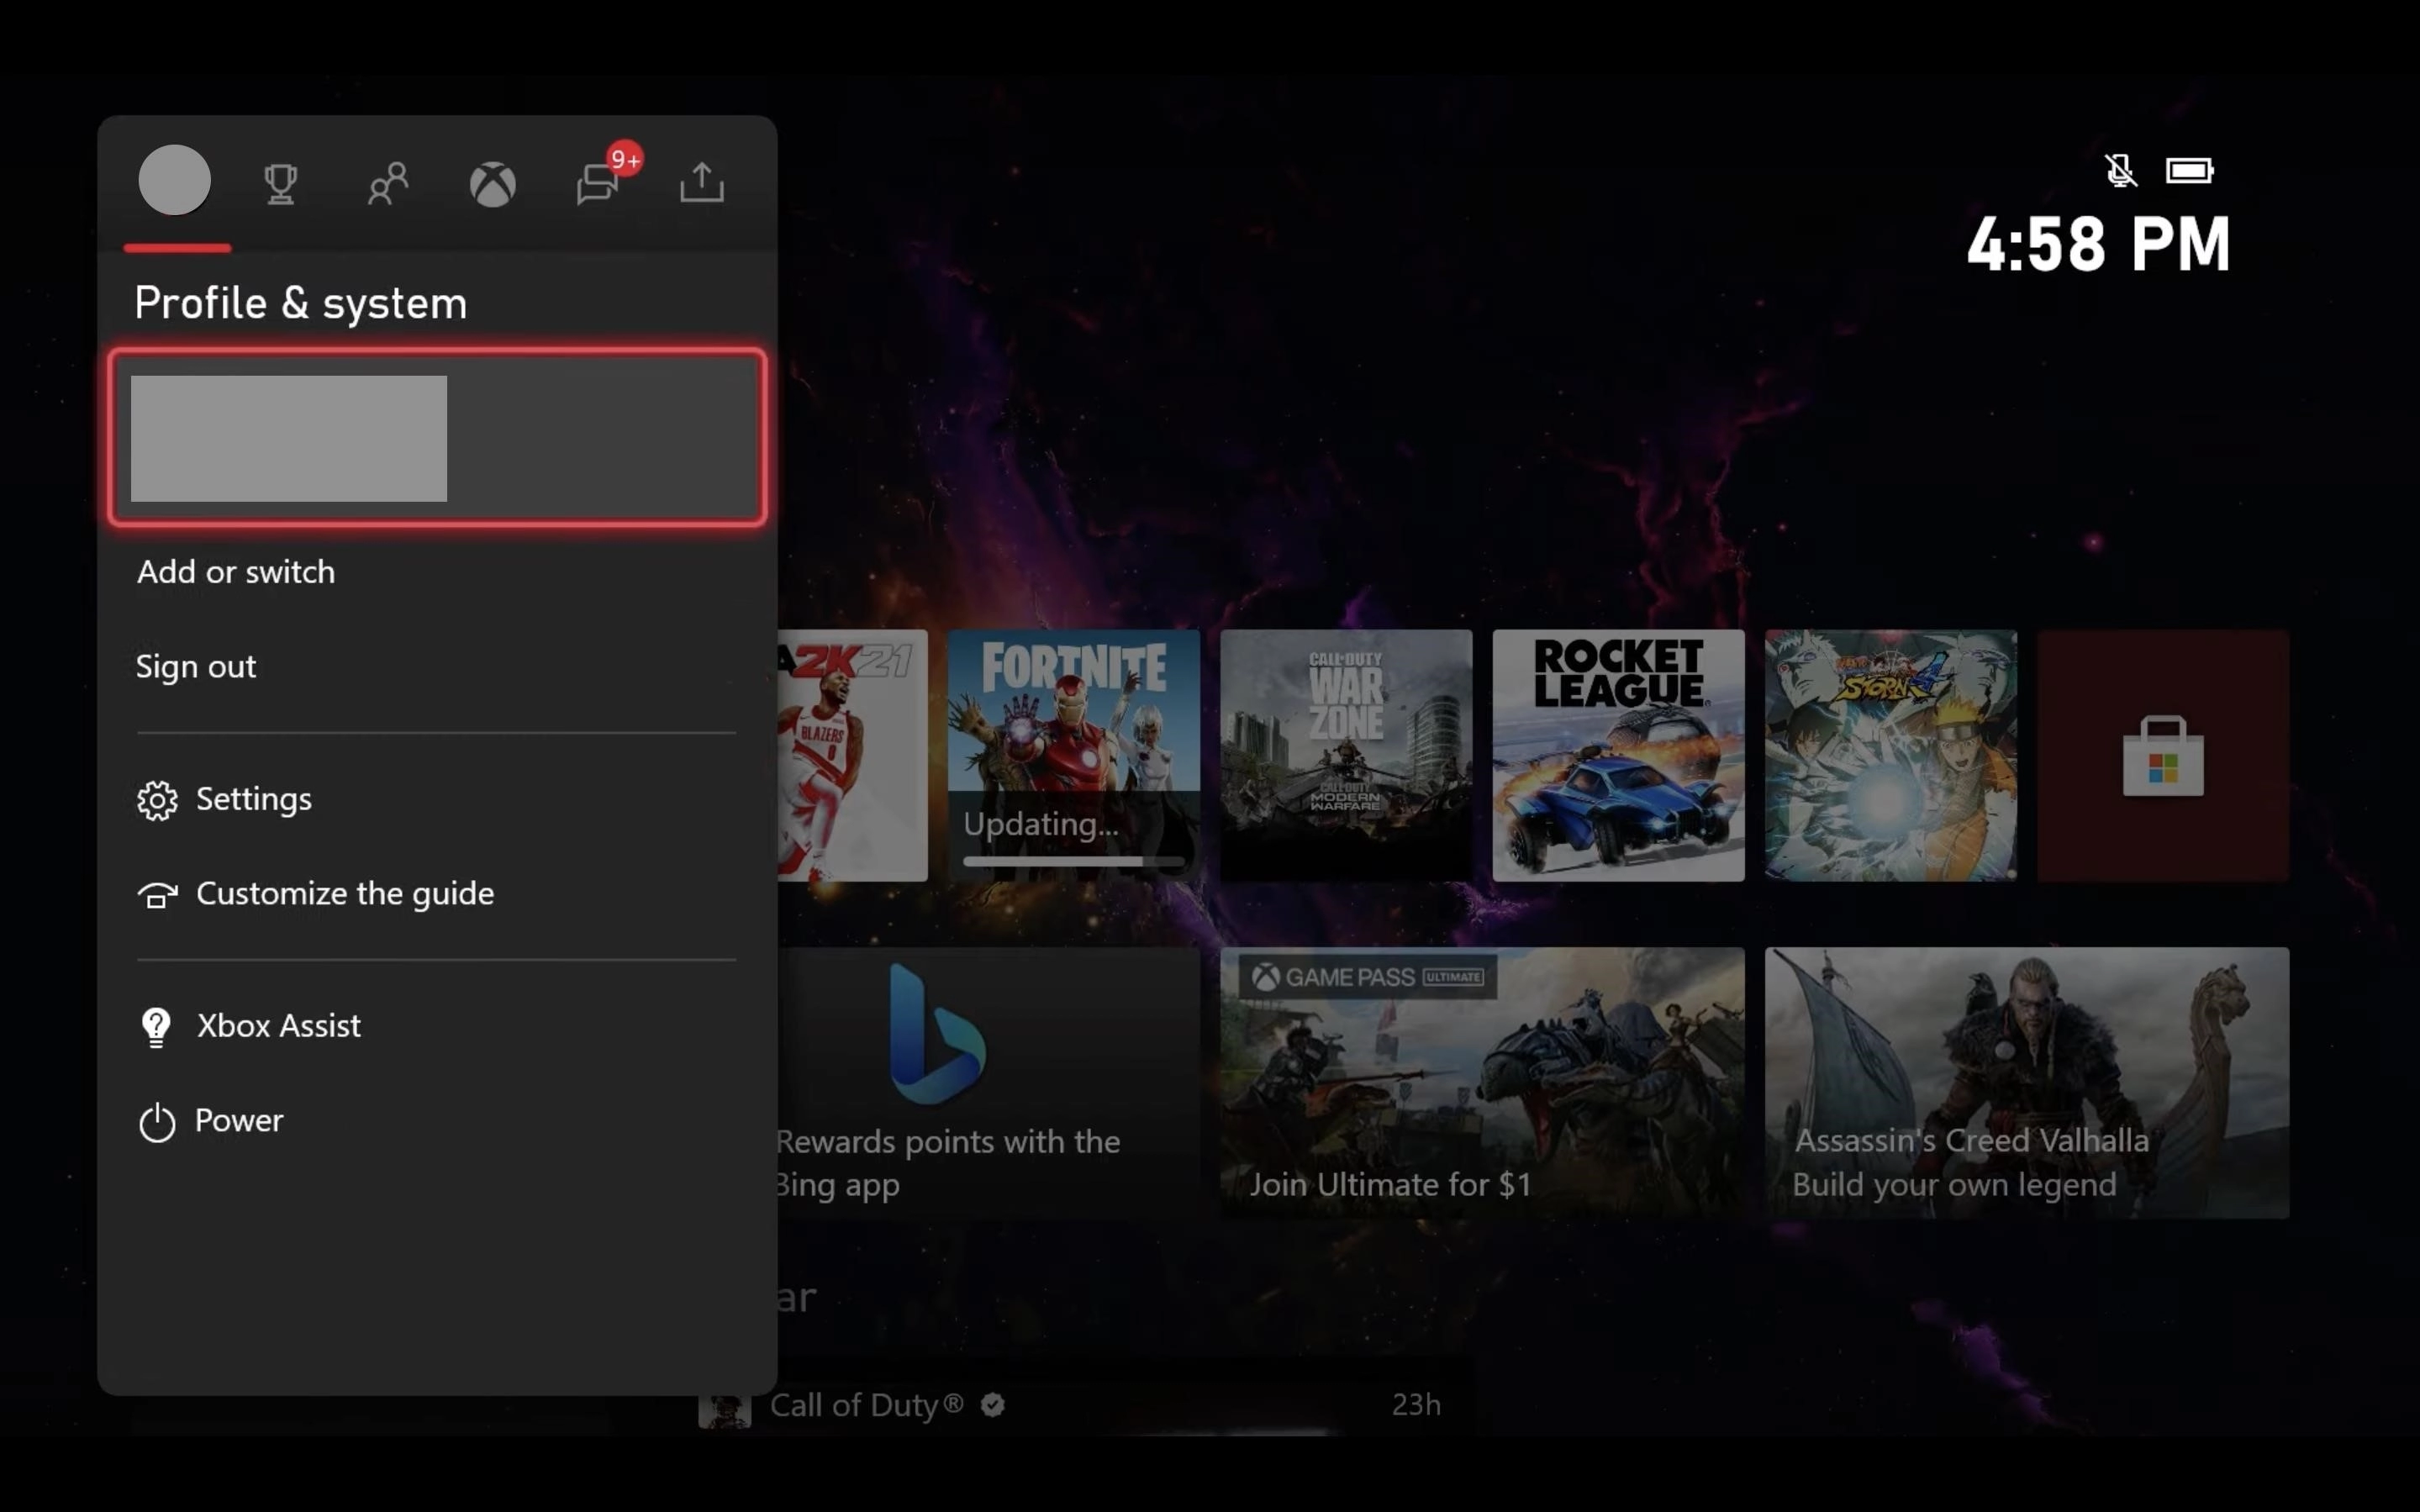Viewport: 2420px width, 1512px height.
Task: Open Join Ultimate for $1 tile
Action: click(1482, 1083)
